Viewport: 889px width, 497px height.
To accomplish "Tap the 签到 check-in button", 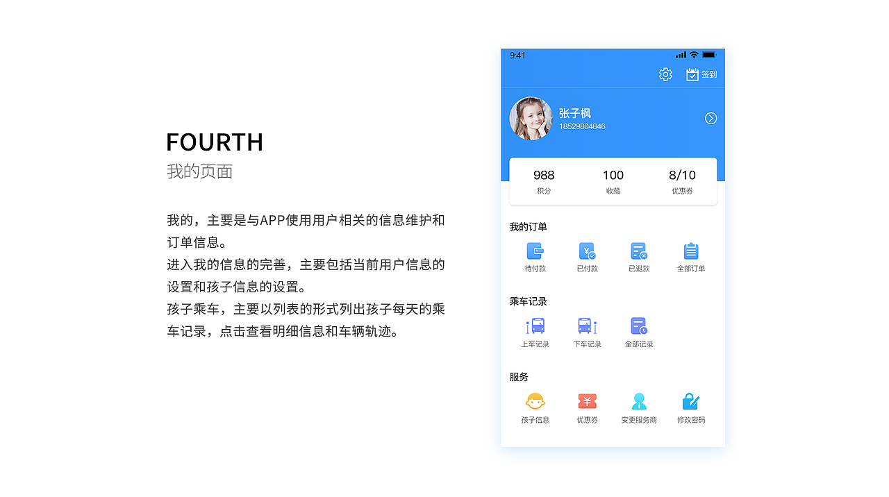I will 701,74.
